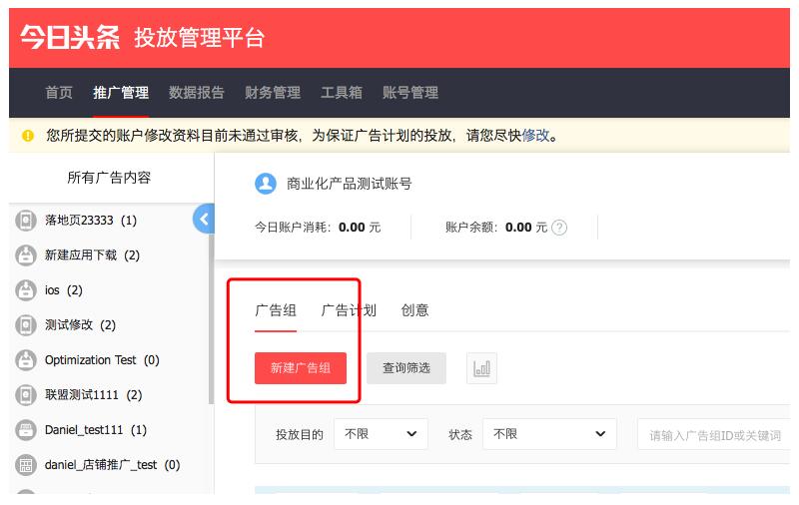Switch to the 广告组 tab
This screenshot has width=799, height=505.
coord(276,310)
